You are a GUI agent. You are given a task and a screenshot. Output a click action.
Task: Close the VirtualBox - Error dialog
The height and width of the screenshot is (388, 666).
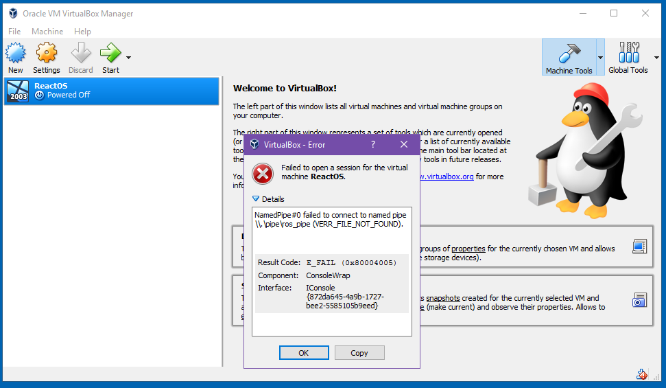pos(404,145)
